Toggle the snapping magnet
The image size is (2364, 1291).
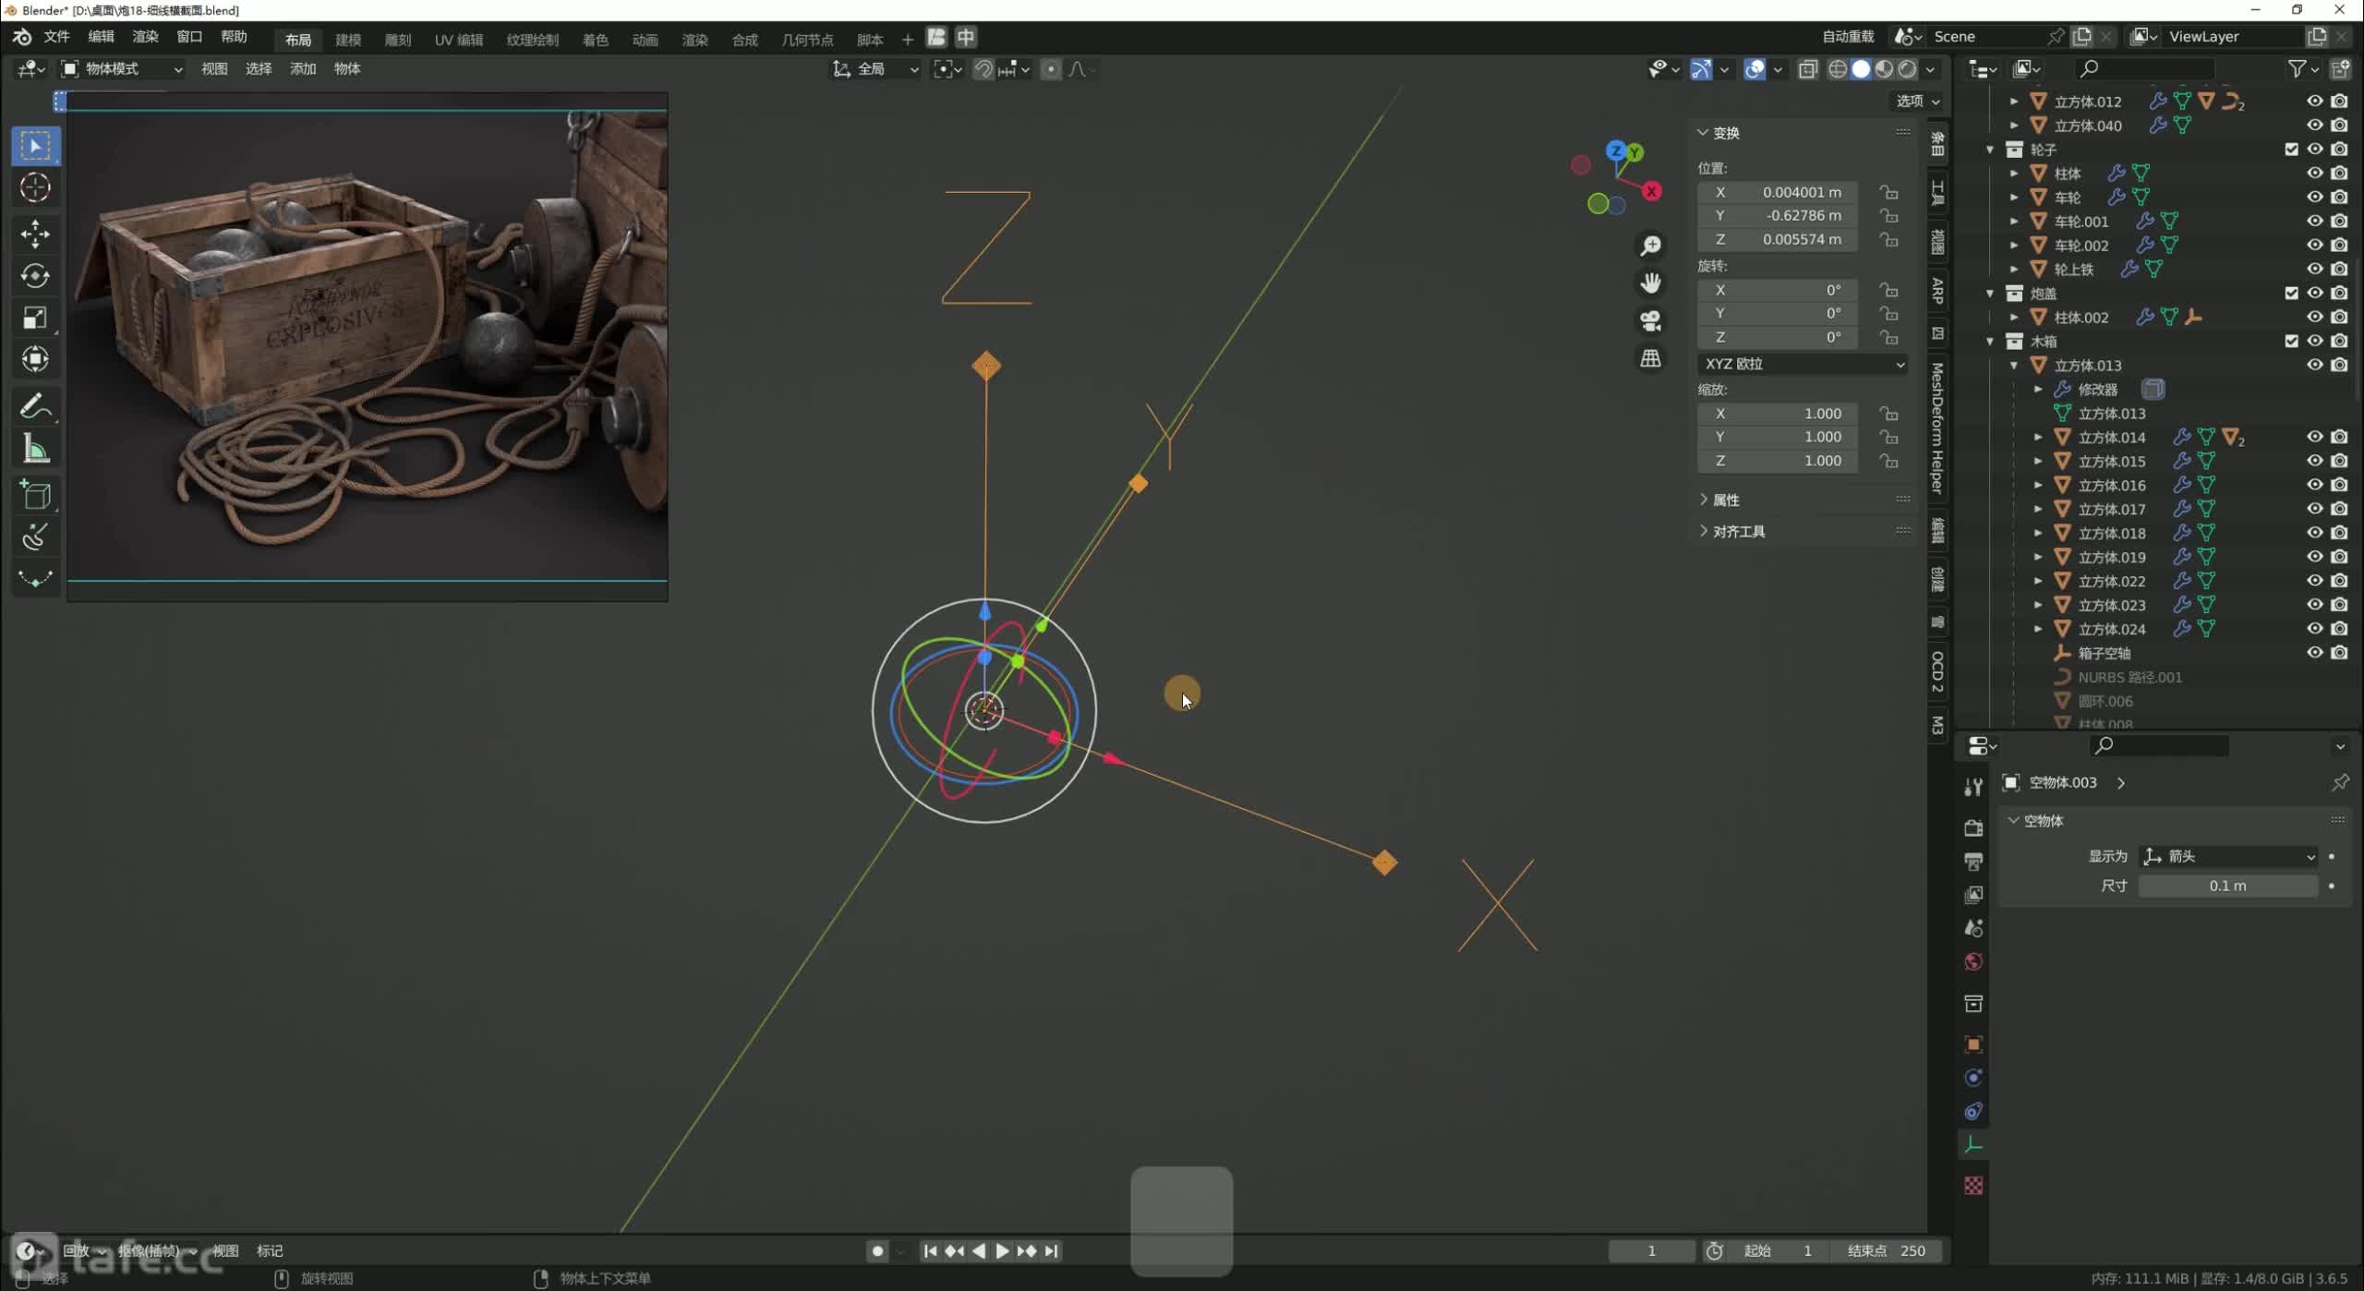[x=983, y=69]
